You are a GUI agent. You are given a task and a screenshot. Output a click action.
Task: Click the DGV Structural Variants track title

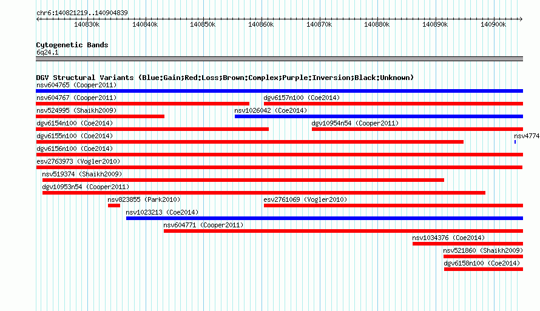tap(224, 78)
